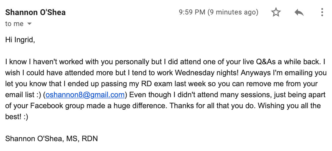This screenshot has width=332, height=151.
Task: Star this email from Shannon O'Shea
Action: [x=276, y=12]
